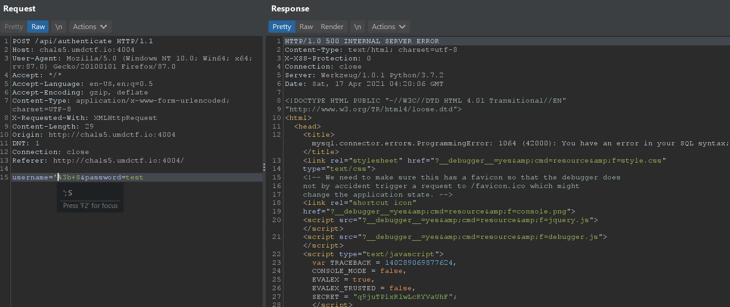730x307 pixels.
Task: Click the X-XSS-Protection: 0 header
Action: tap(328, 58)
